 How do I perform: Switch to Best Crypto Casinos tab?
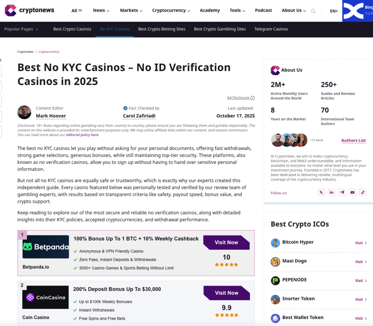click(72, 29)
